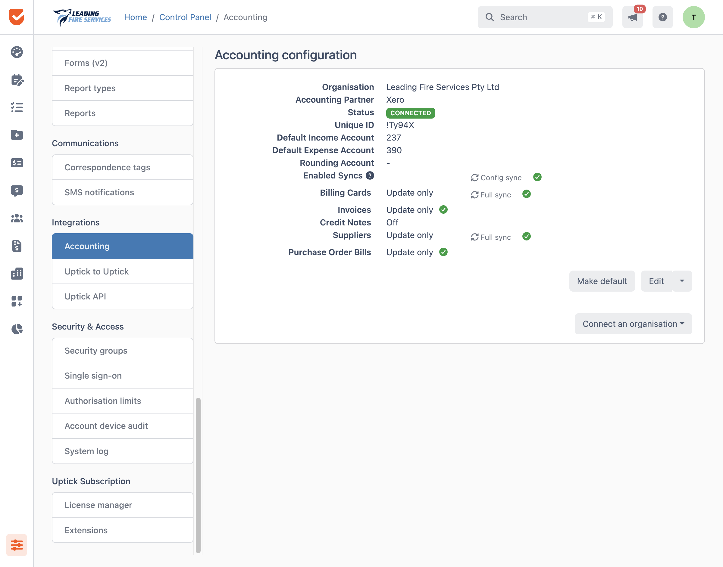Open the checklist tasks icon in sidebar
This screenshot has width=723, height=567.
[17, 107]
